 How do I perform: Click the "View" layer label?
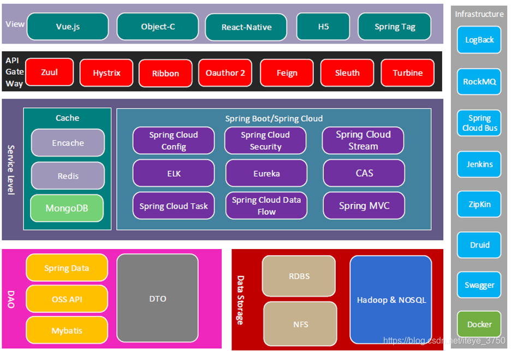pos(15,24)
